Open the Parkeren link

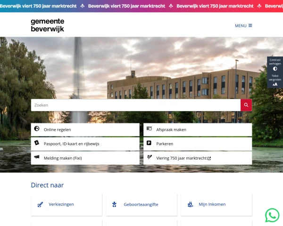pos(198,144)
